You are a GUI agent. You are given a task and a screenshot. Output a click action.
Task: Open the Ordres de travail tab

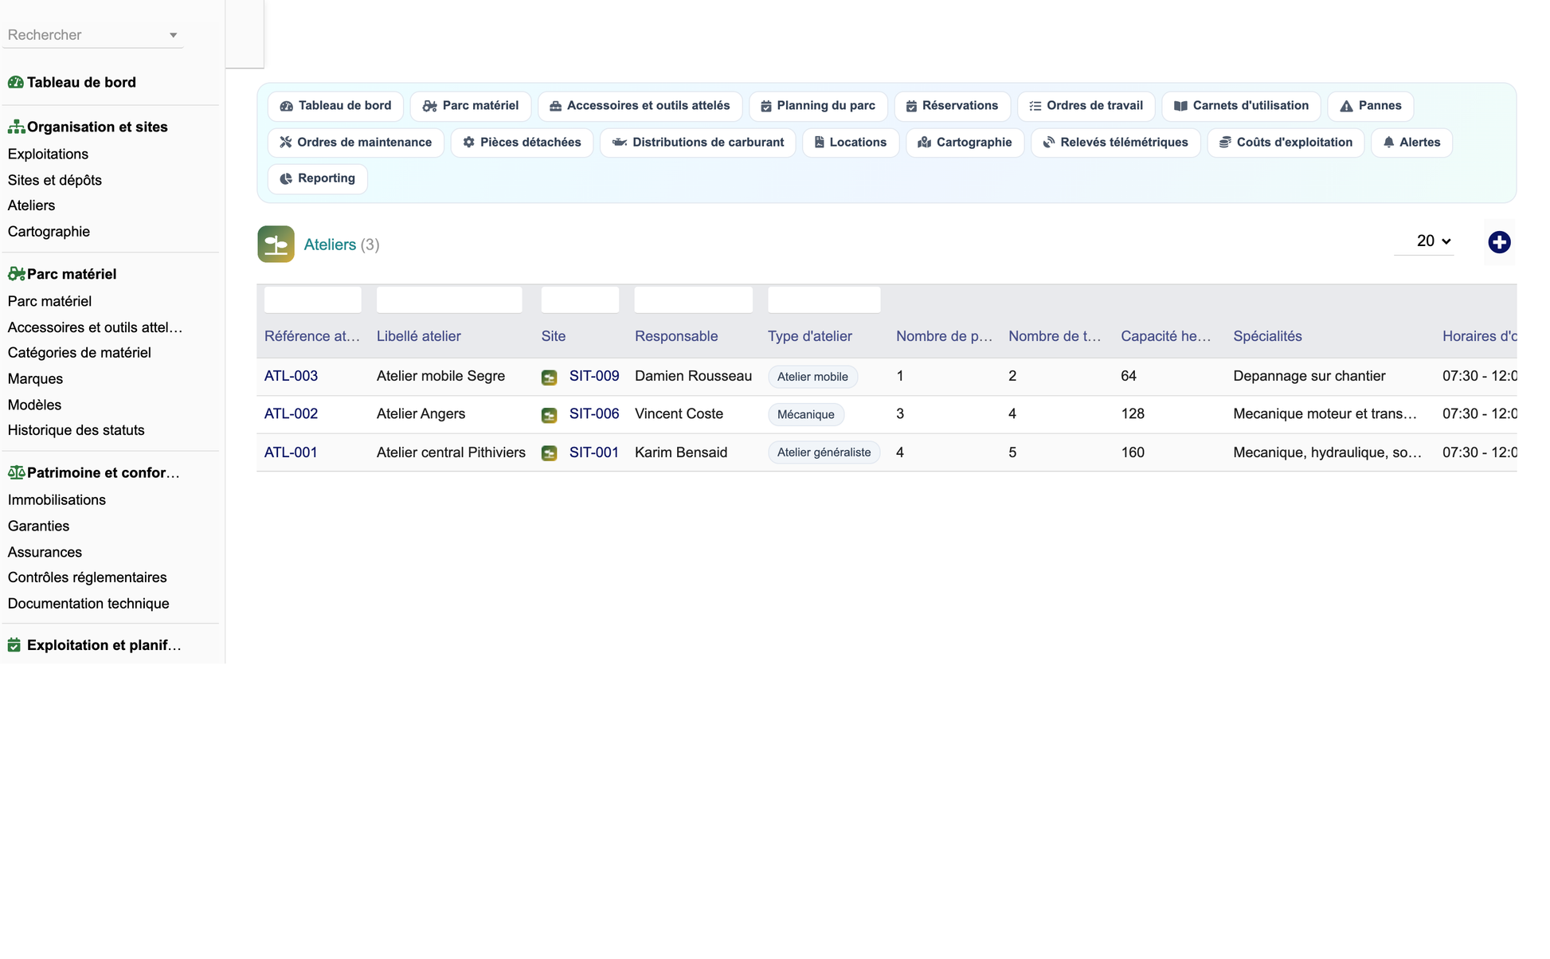[1086, 106]
